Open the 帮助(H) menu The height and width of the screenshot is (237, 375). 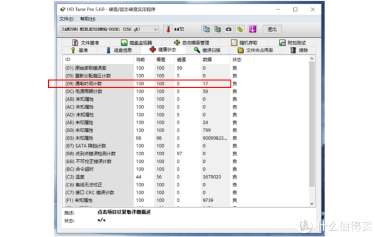87,19
